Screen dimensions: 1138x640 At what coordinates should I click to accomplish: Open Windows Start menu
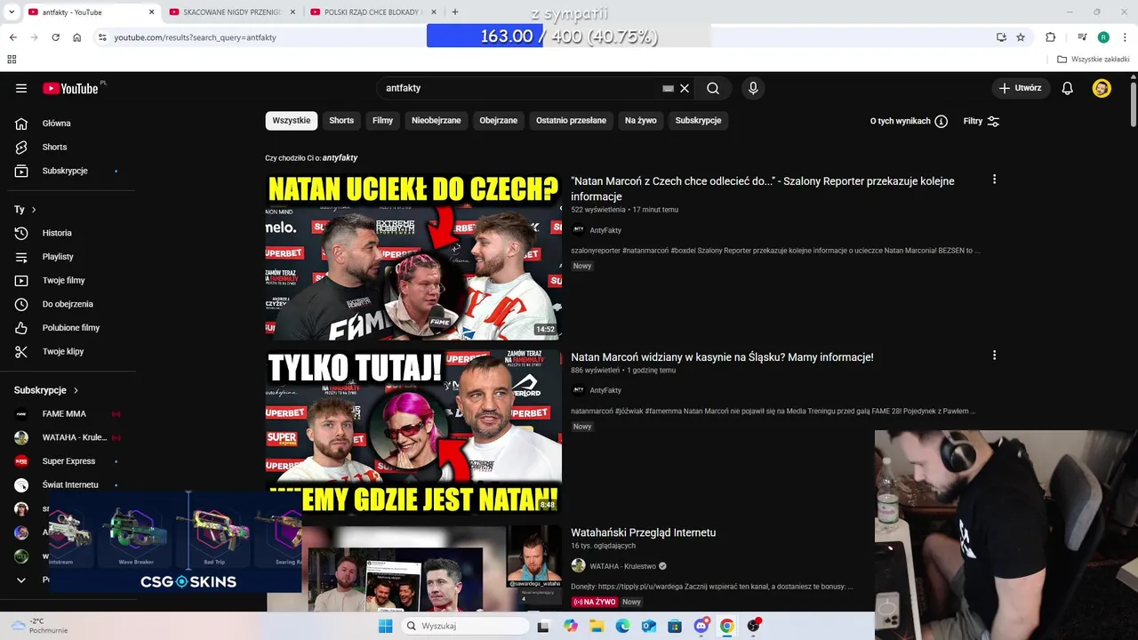click(x=385, y=626)
